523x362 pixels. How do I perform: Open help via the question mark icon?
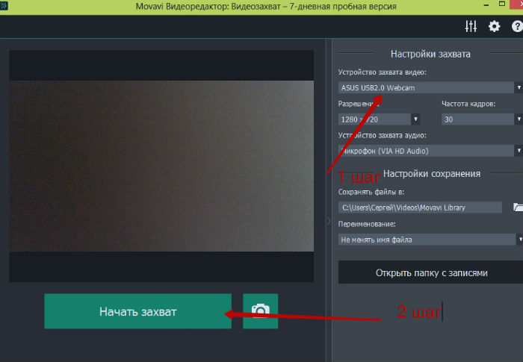(517, 26)
